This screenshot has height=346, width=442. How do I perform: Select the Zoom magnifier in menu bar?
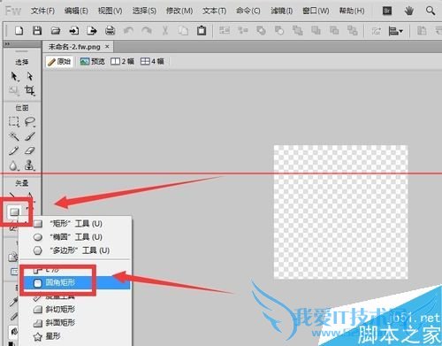pos(431,11)
